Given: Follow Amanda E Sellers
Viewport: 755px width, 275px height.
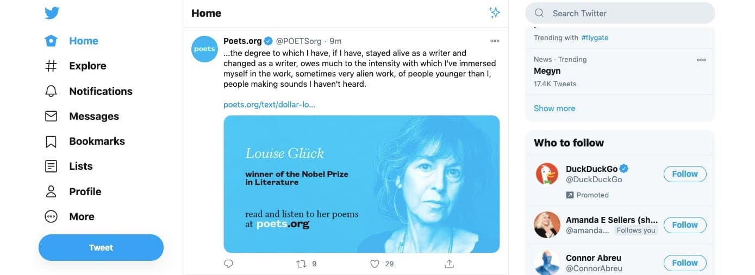Looking at the screenshot, I should click(684, 225).
